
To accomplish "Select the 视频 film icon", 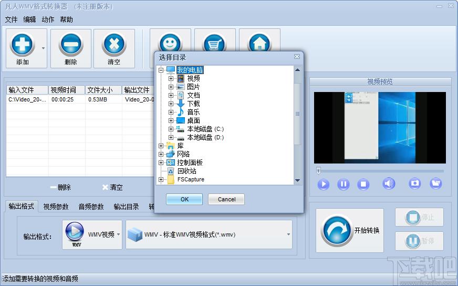I will click(181, 78).
